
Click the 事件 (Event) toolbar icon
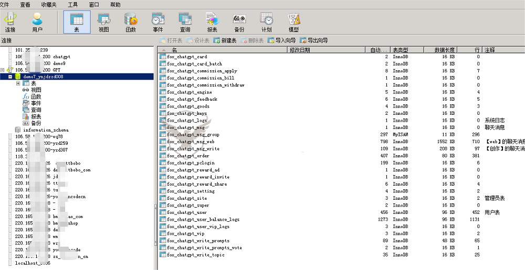pos(157,23)
